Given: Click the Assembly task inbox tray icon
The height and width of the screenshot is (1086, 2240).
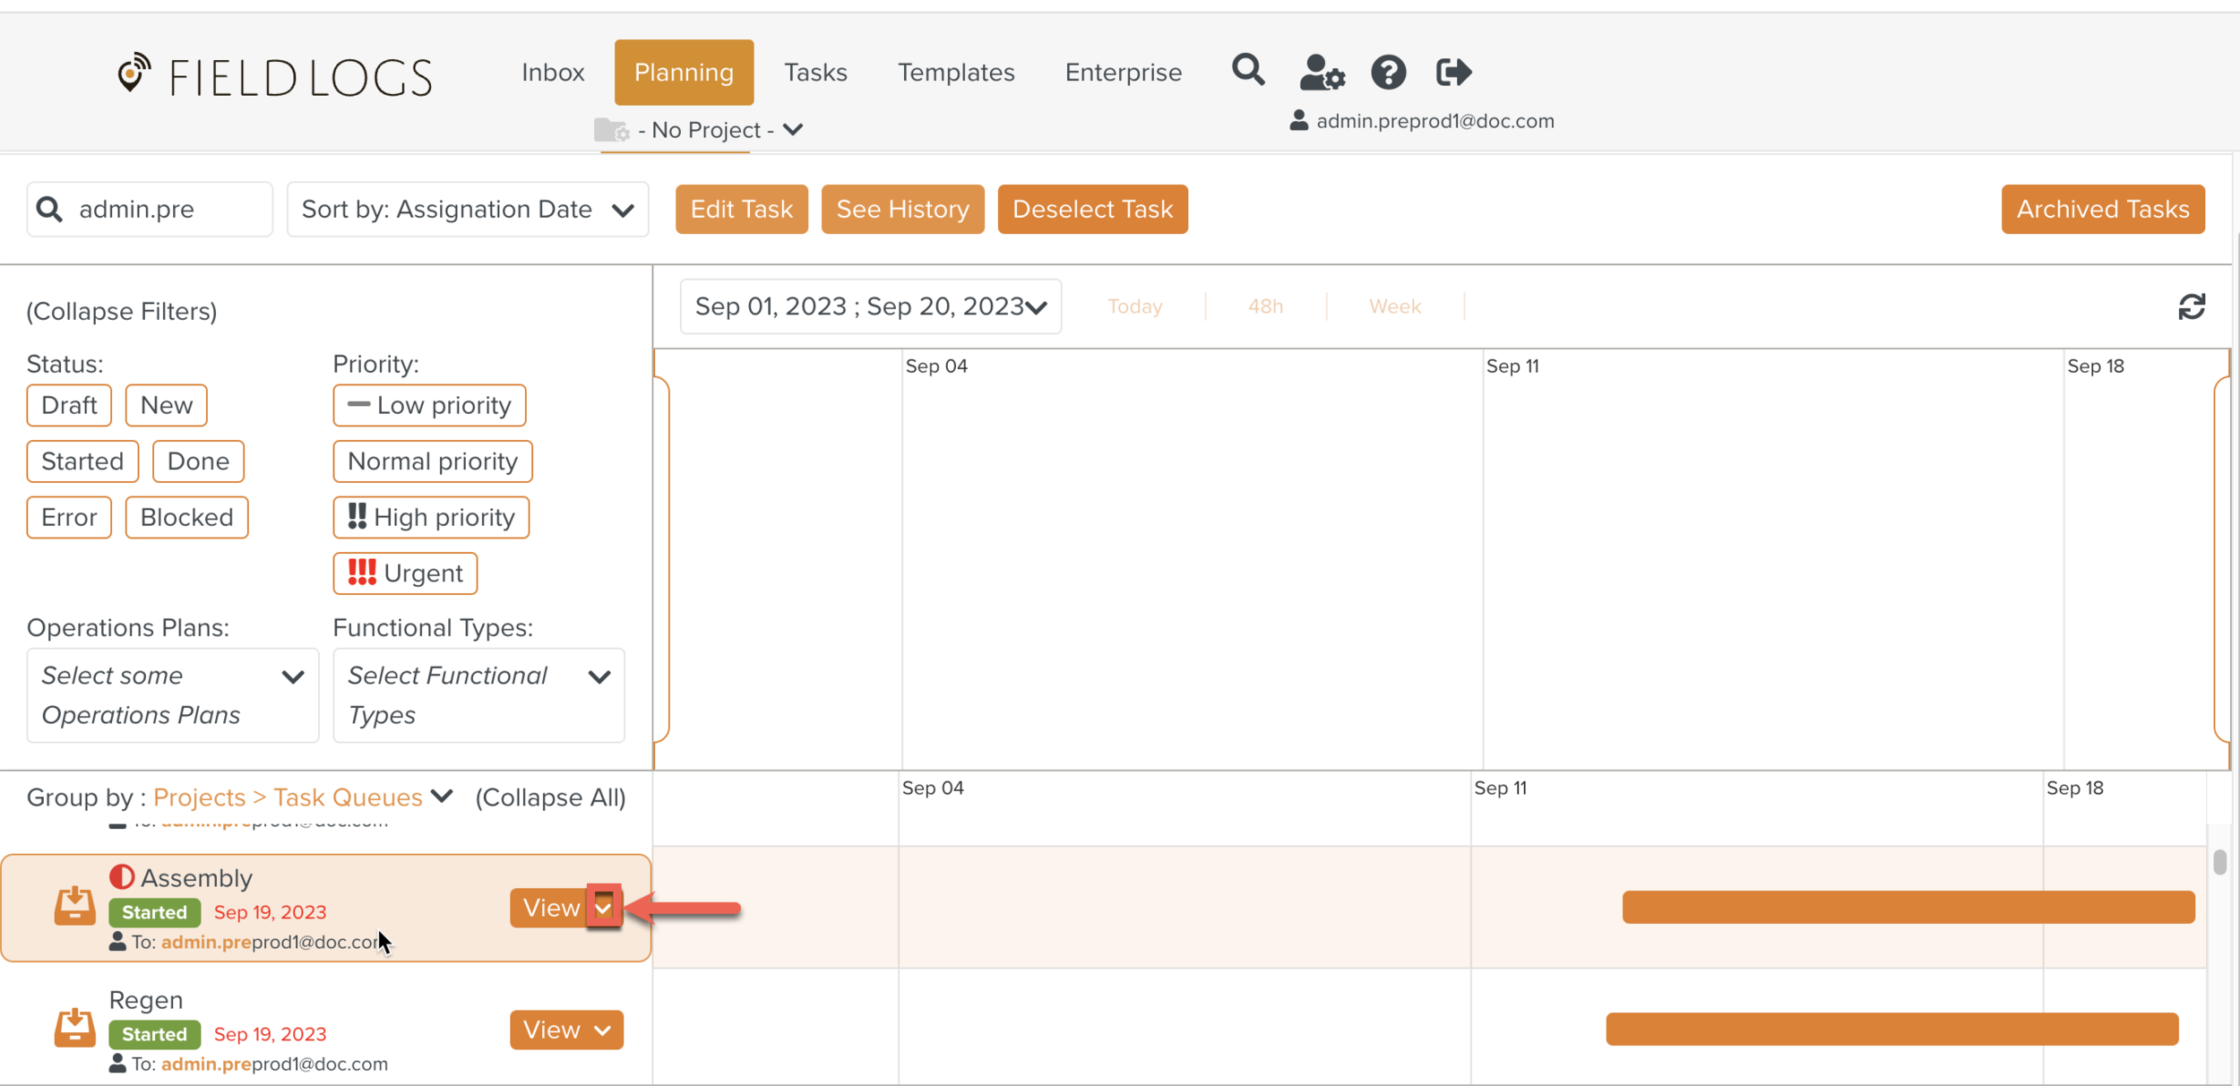Looking at the screenshot, I should (x=74, y=906).
